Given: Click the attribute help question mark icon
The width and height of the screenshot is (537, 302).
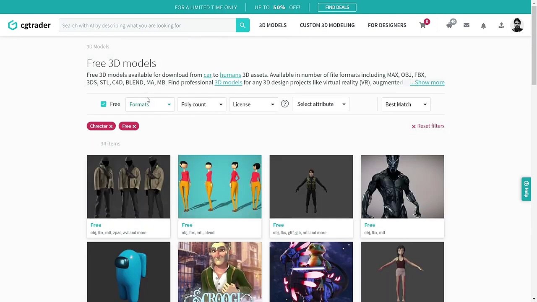Looking at the screenshot, I should (x=285, y=104).
